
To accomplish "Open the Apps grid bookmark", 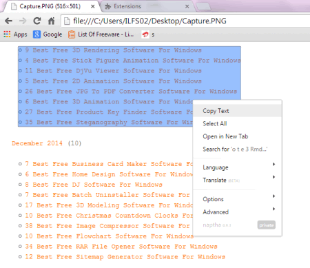I will [15, 34].
